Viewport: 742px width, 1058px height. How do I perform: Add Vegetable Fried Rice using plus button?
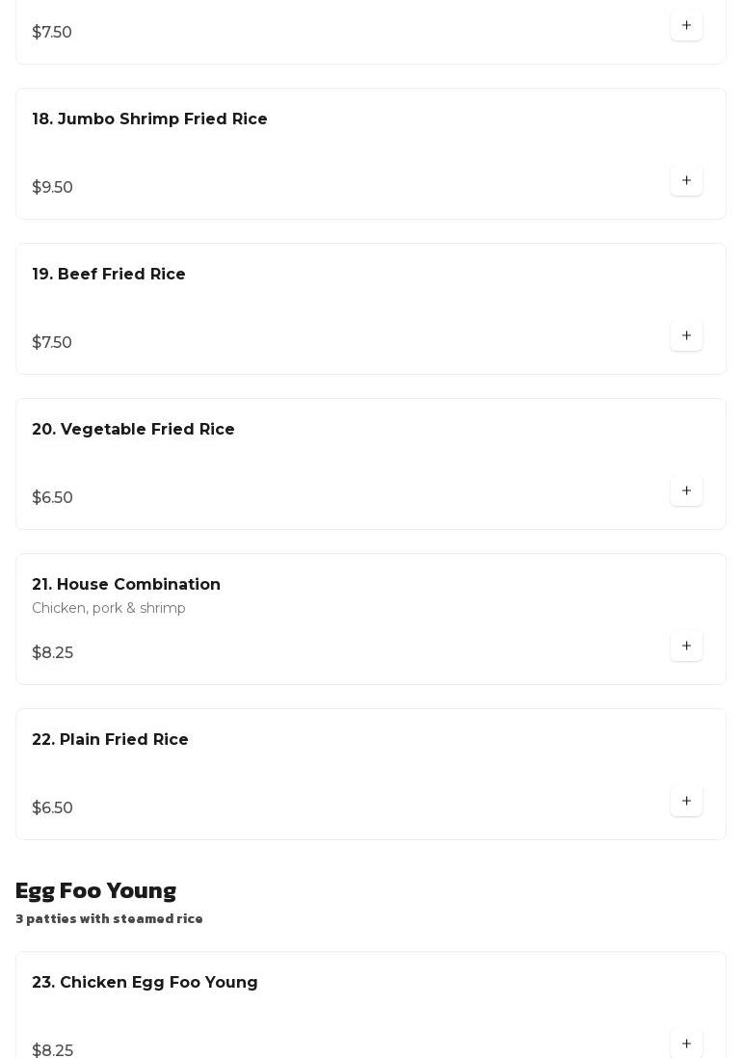[x=686, y=491]
